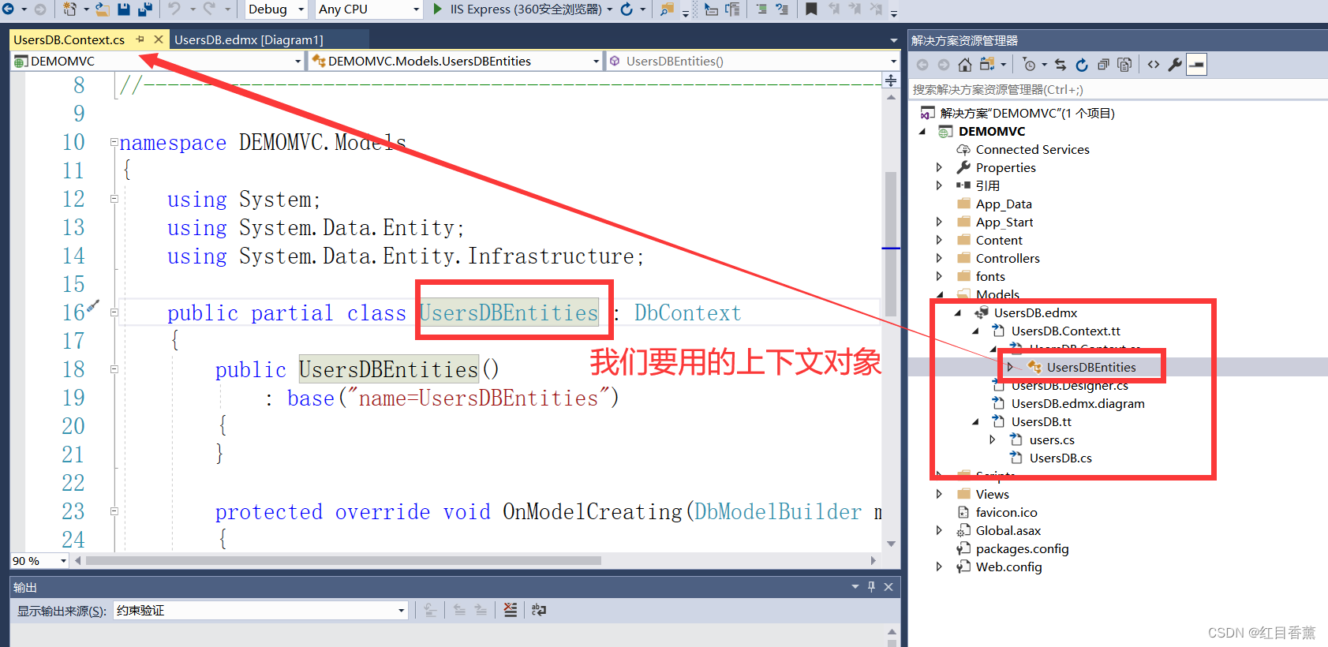The height and width of the screenshot is (647, 1328).
Task: Toggle Preview Selected Items in Solution Explorer
Action: click(x=1197, y=65)
